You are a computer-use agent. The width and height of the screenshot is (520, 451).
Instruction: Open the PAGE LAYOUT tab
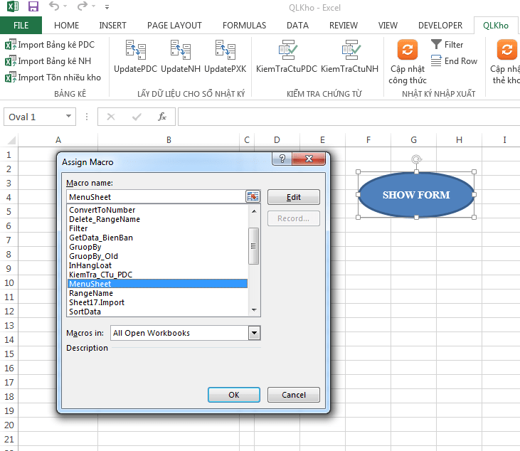[x=174, y=26]
